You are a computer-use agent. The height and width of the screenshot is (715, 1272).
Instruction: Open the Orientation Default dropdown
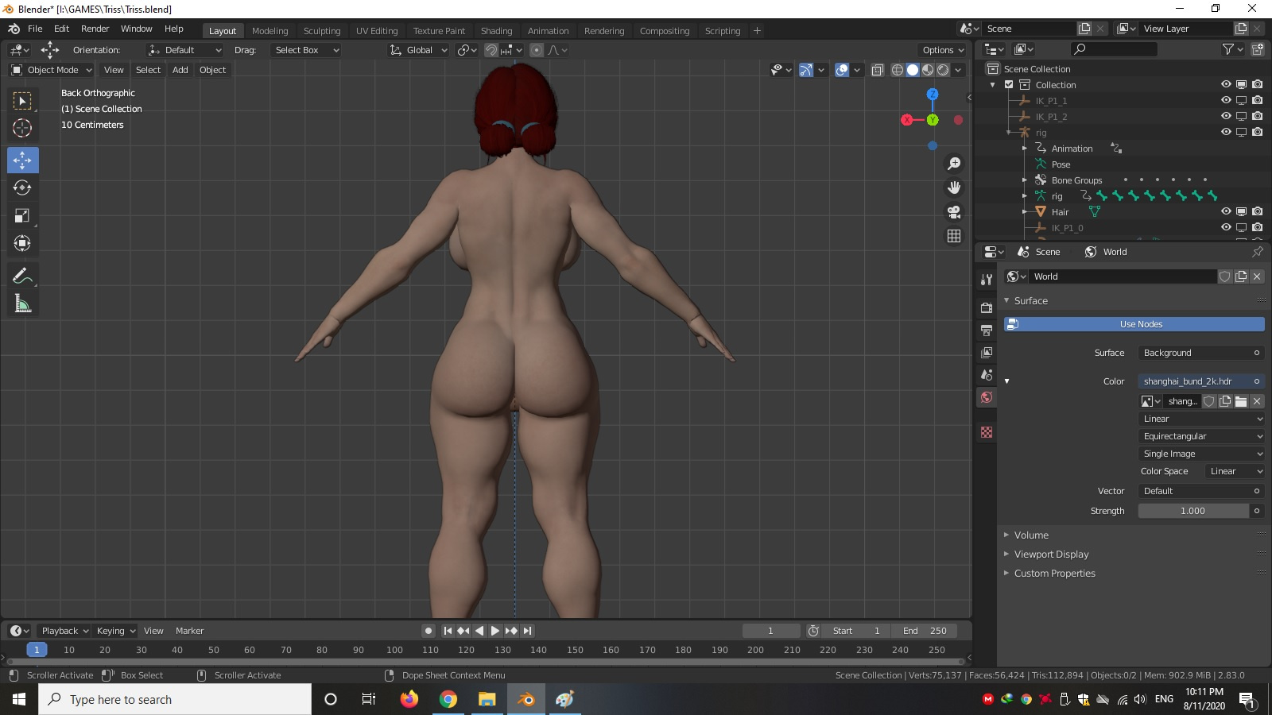[x=184, y=50]
